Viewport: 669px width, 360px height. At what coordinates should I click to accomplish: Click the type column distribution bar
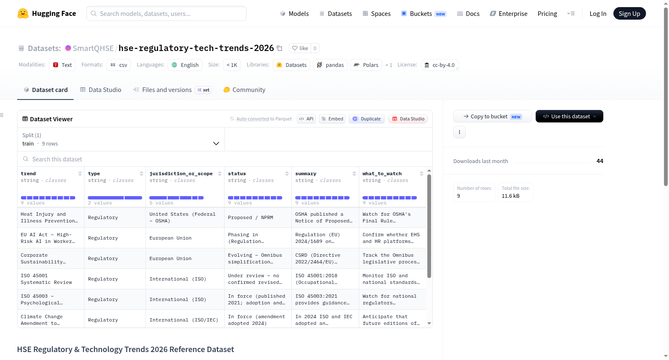[115, 197]
